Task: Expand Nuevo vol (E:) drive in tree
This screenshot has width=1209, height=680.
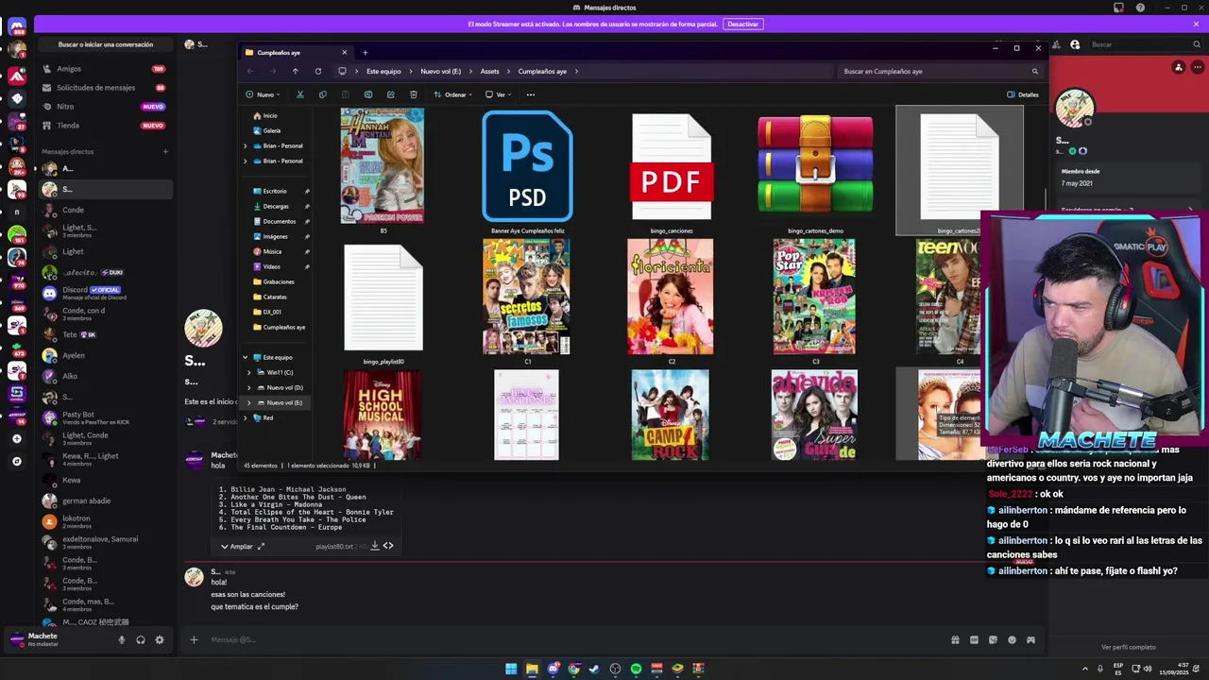Action: click(x=249, y=402)
